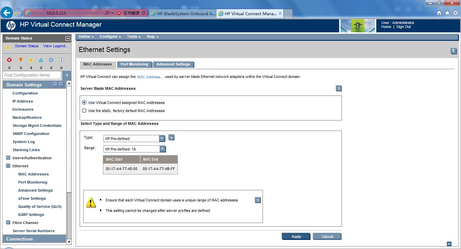Open the Connections section header
Viewport: 461px width, 249px height.
(34, 239)
